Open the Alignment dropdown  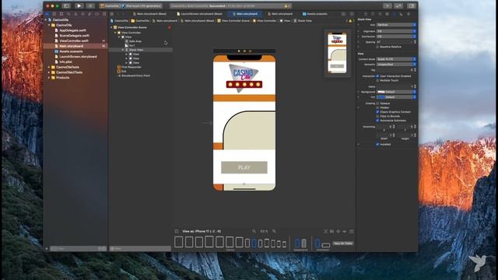pos(396,31)
